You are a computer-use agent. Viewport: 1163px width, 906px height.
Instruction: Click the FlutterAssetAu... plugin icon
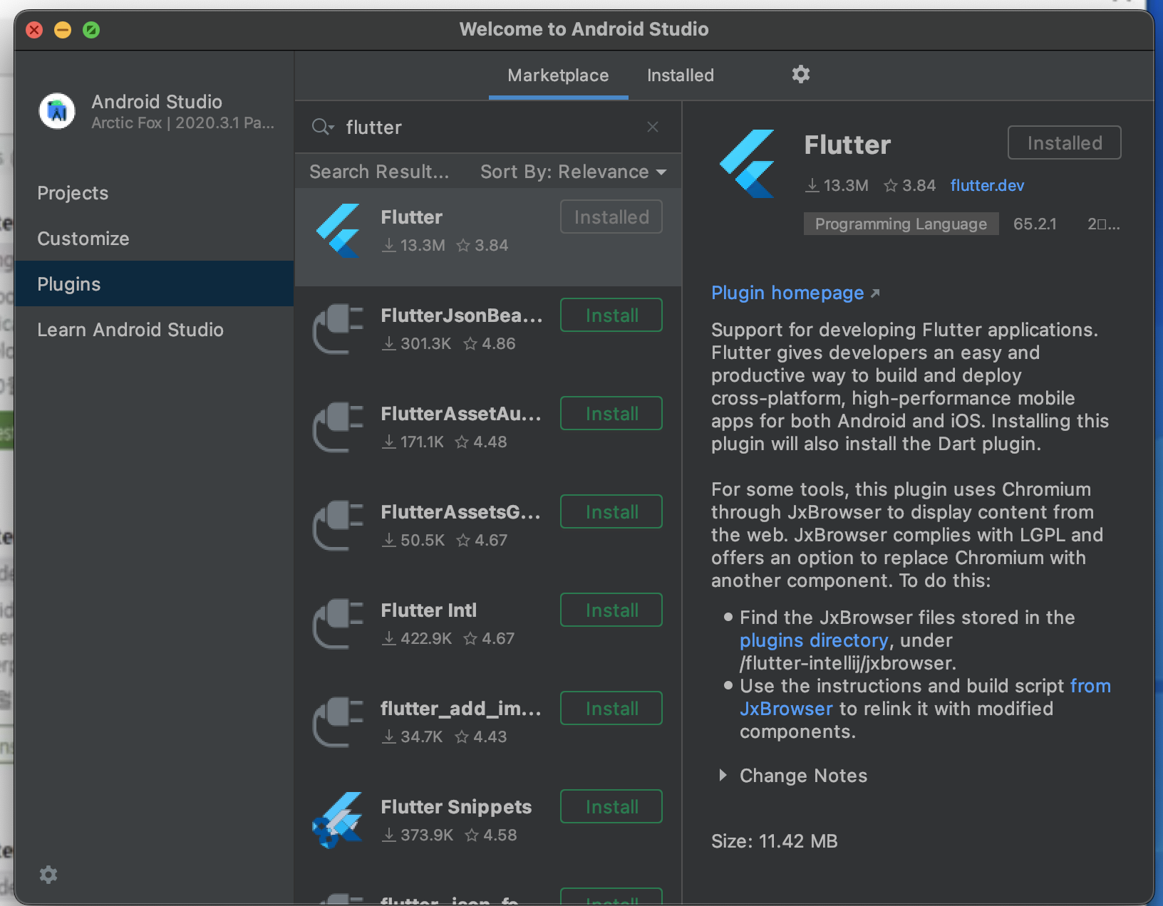click(338, 427)
